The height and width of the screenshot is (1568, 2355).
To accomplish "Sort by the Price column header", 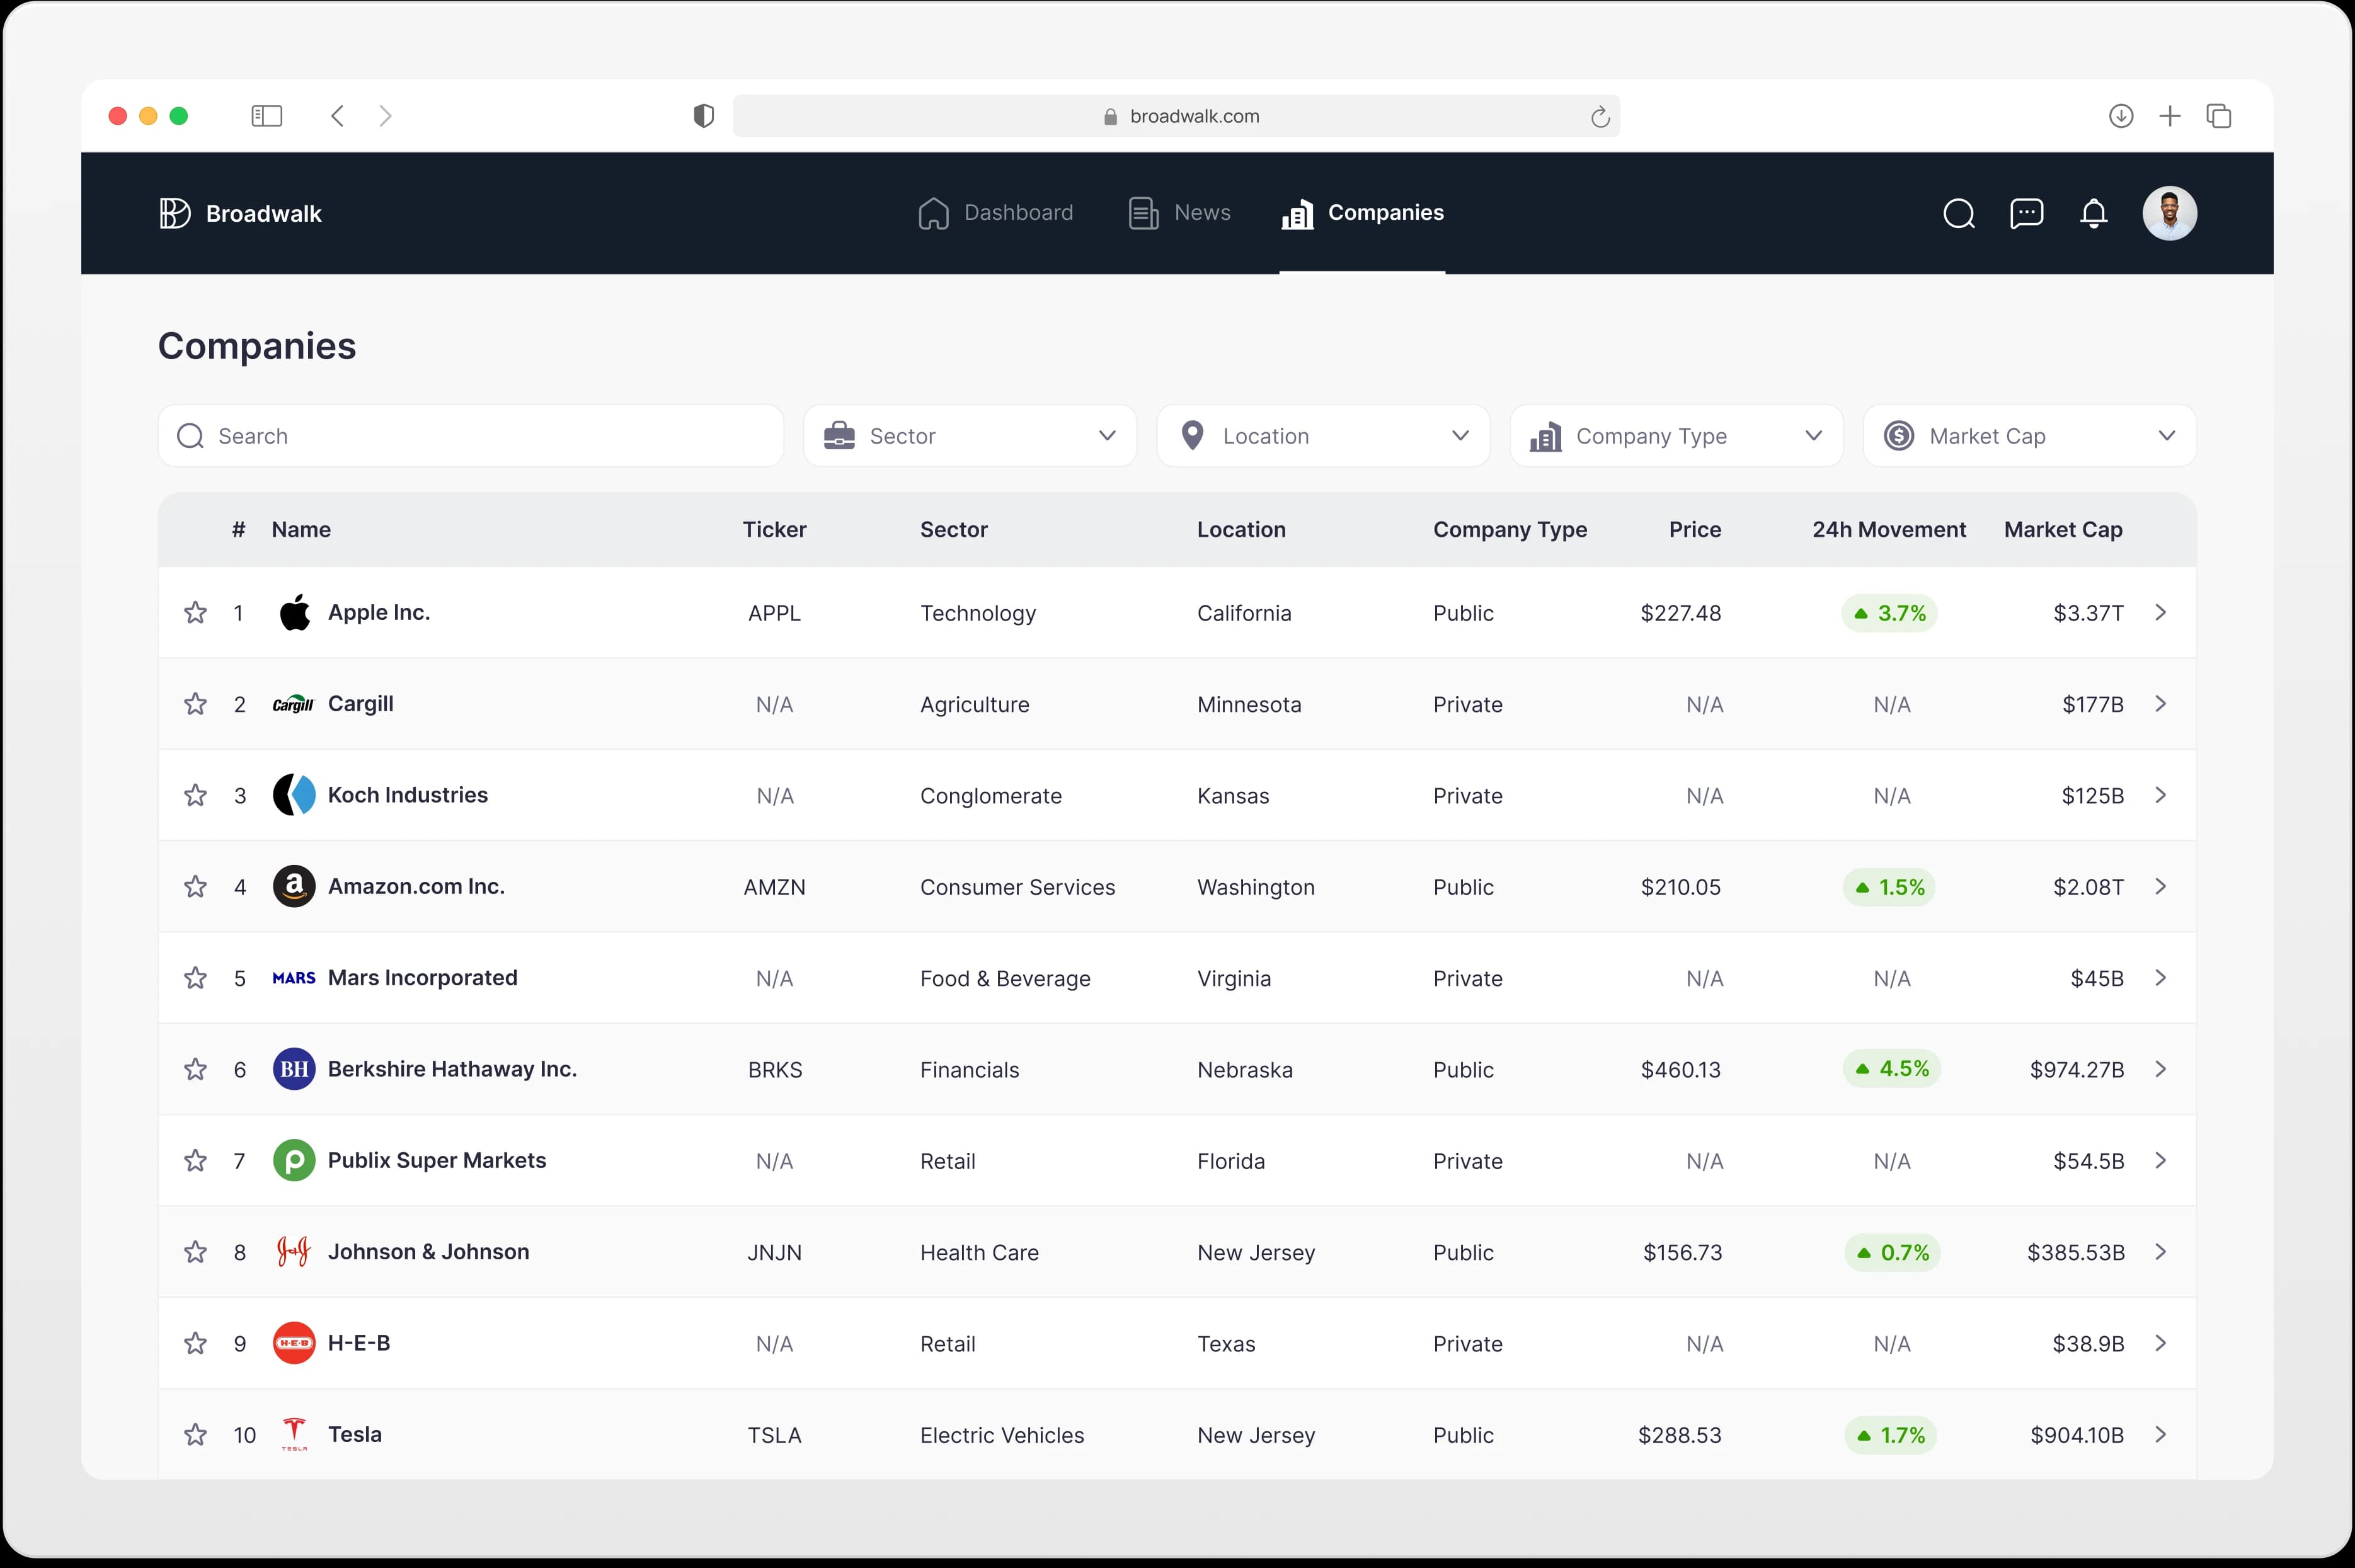I will point(1694,530).
